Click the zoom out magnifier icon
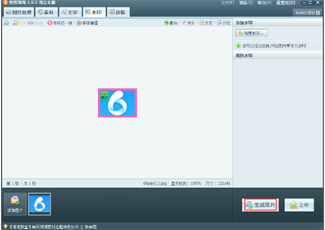Viewport: 325px width, 230px height. pos(15,23)
